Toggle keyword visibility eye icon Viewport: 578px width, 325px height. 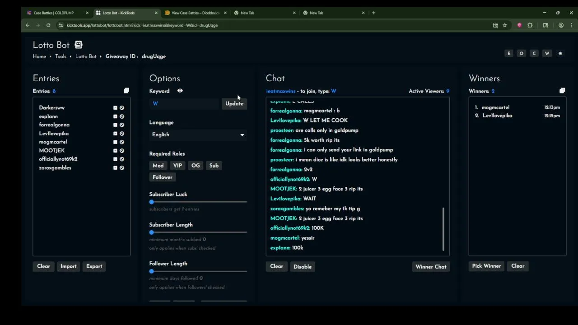click(180, 91)
